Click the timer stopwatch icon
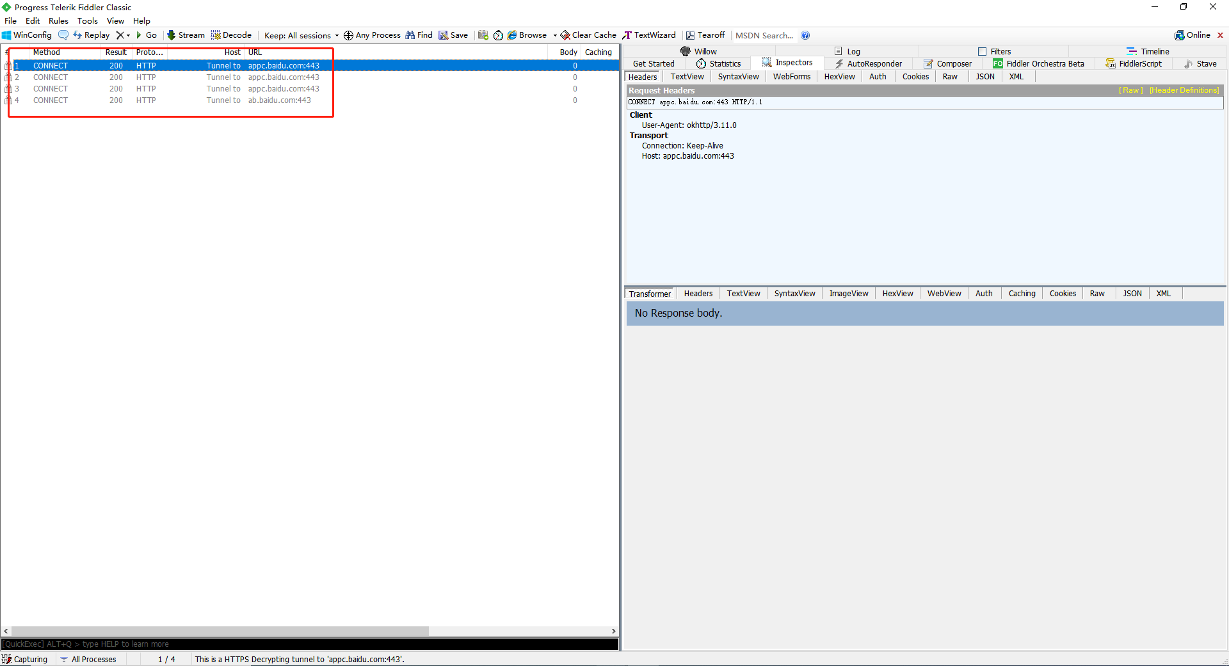The width and height of the screenshot is (1229, 666). (x=498, y=35)
